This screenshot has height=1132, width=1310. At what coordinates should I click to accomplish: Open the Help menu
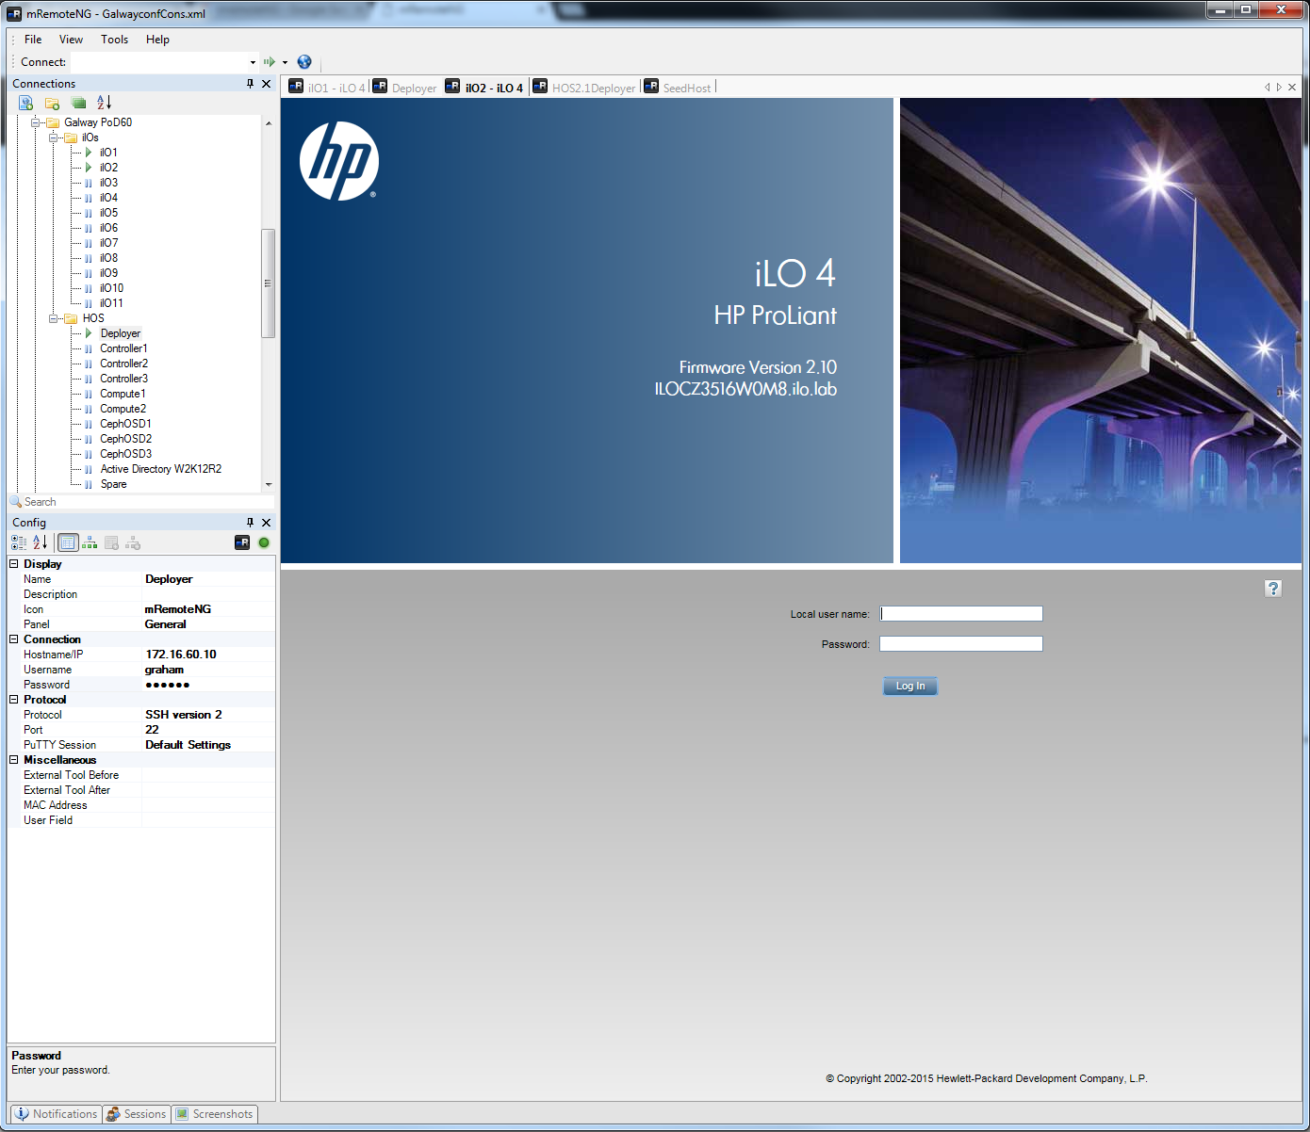click(x=157, y=40)
